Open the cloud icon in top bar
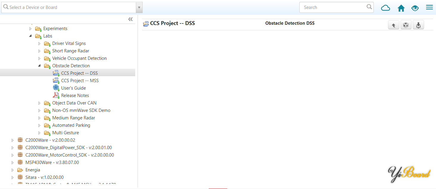 [x=386, y=8]
